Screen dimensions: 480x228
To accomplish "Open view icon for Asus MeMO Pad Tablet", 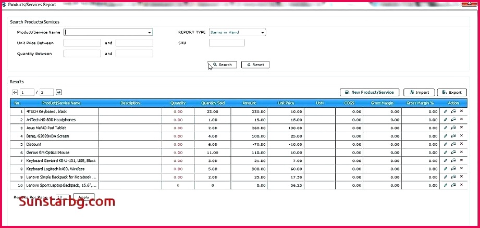I will [453, 128].
